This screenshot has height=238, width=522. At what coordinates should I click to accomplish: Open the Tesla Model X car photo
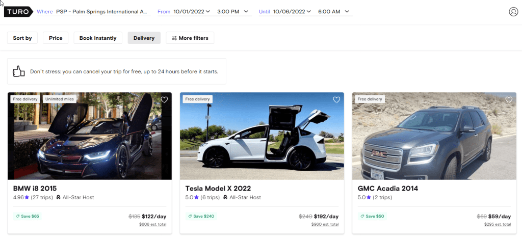[262, 138]
